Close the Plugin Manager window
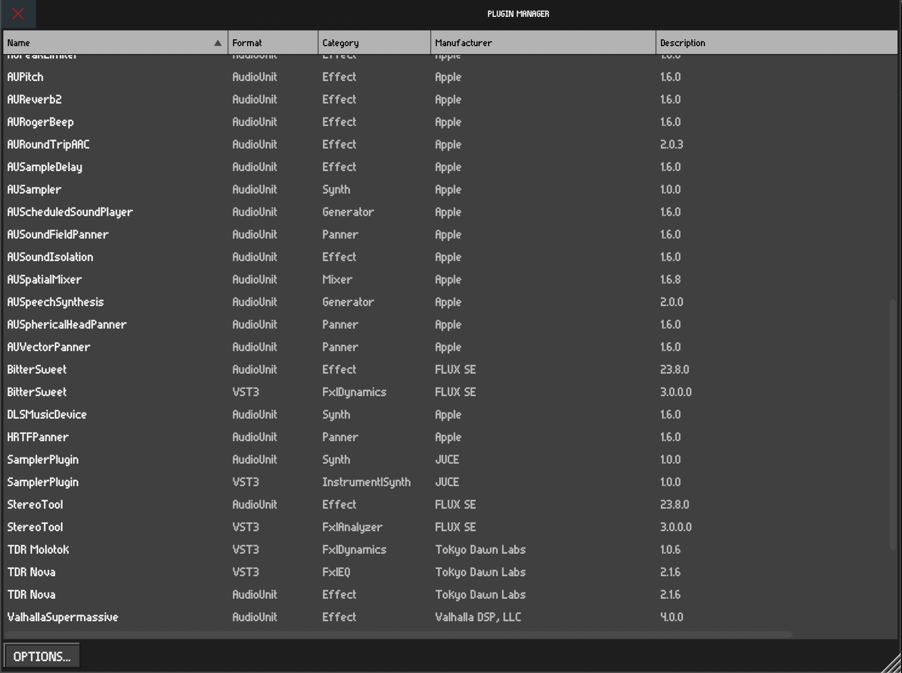Image resolution: width=902 pixels, height=673 pixels. [x=18, y=14]
